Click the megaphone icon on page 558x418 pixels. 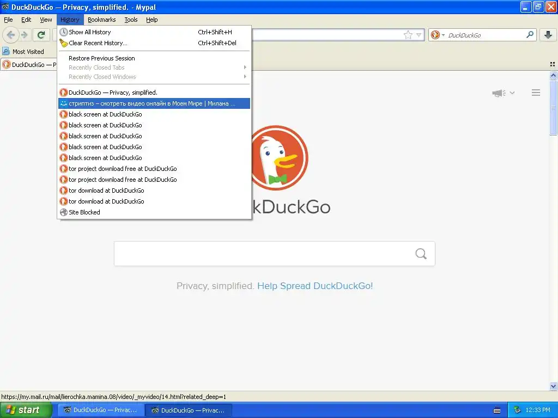499,93
